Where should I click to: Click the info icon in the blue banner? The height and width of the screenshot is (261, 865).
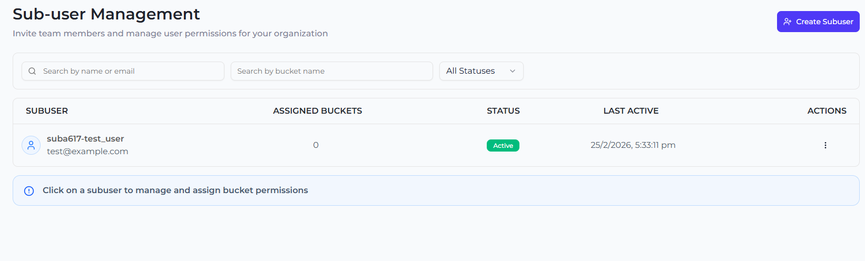click(29, 190)
